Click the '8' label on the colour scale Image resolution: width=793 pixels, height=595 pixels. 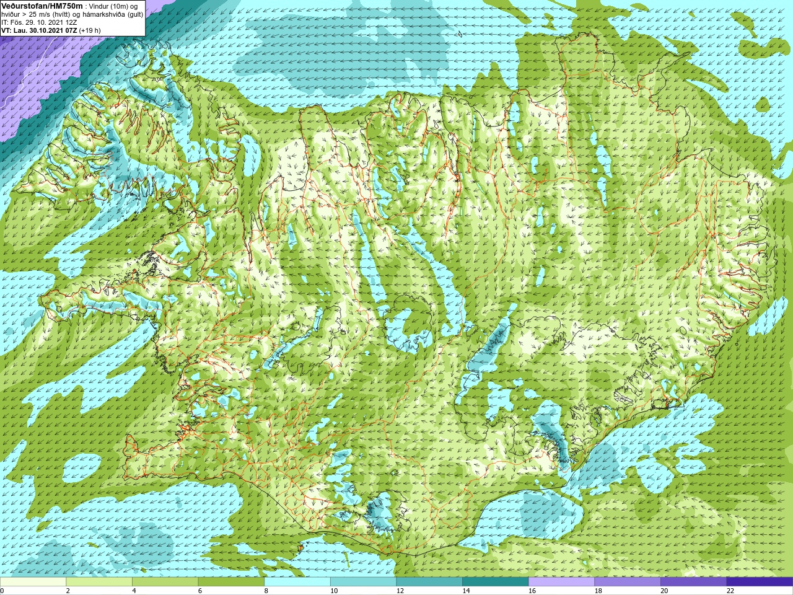tap(266, 591)
